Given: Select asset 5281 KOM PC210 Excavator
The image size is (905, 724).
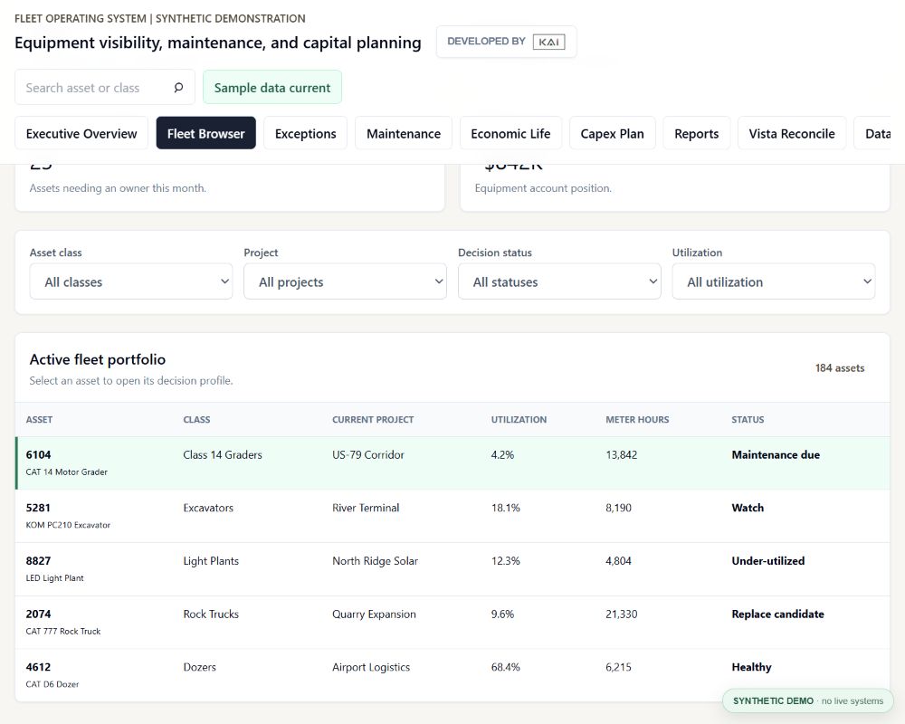Looking at the screenshot, I should point(452,516).
